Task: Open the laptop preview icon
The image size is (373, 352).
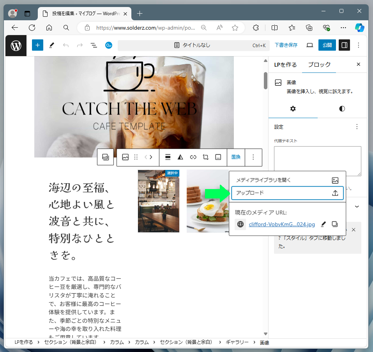Action: [309, 45]
